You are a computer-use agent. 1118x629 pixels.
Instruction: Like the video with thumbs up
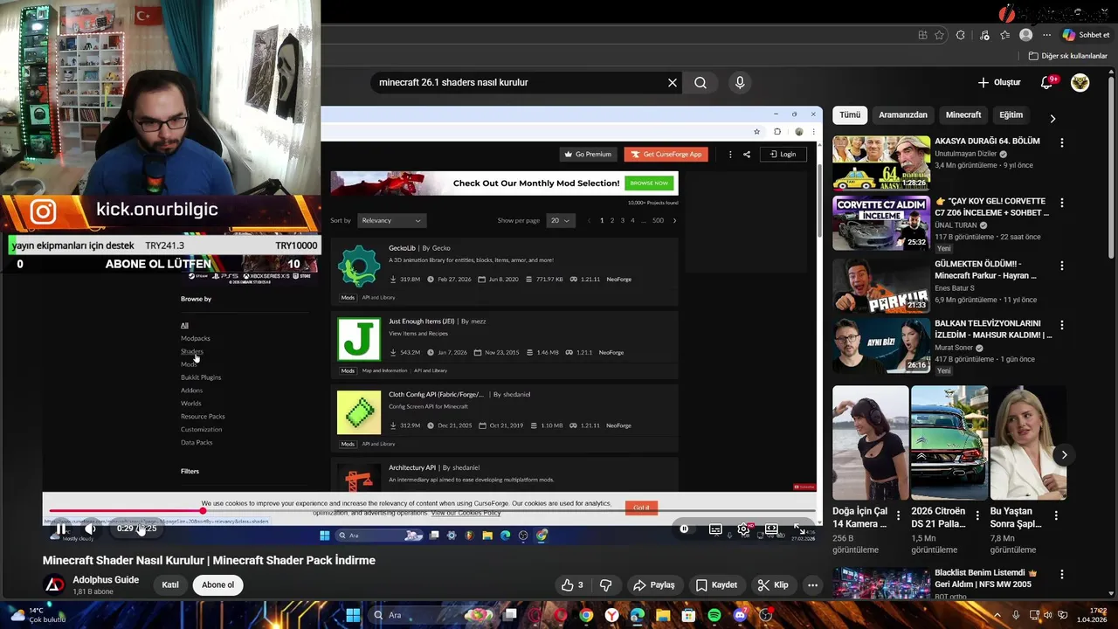pyautogui.click(x=573, y=585)
